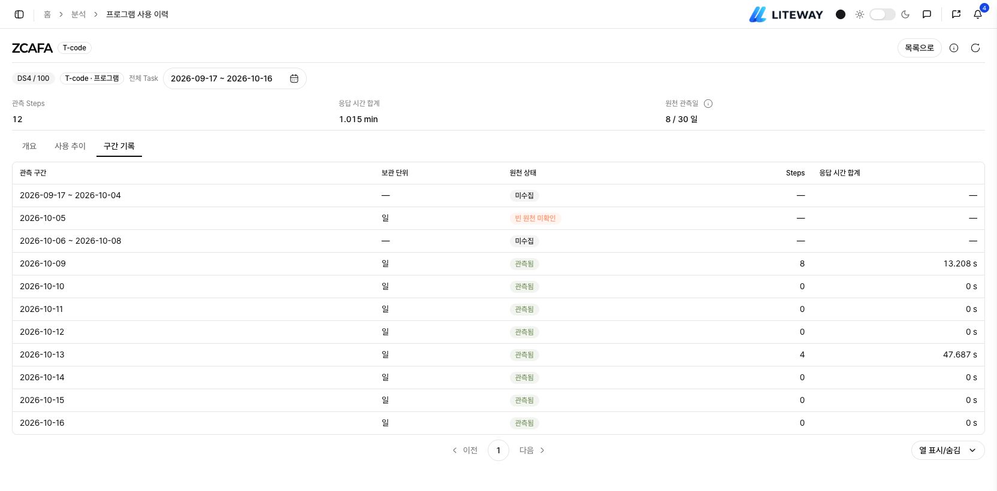Click the 응답 시간 합계 column header
The height and width of the screenshot is (491, 997).
(840, 173)
